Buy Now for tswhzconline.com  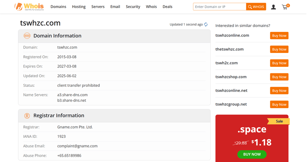pyautogui.click(x=279, y=36)
